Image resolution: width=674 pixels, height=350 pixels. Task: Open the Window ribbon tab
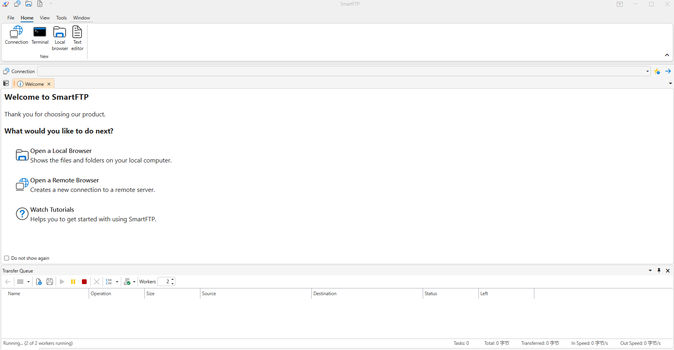(82, 18)
